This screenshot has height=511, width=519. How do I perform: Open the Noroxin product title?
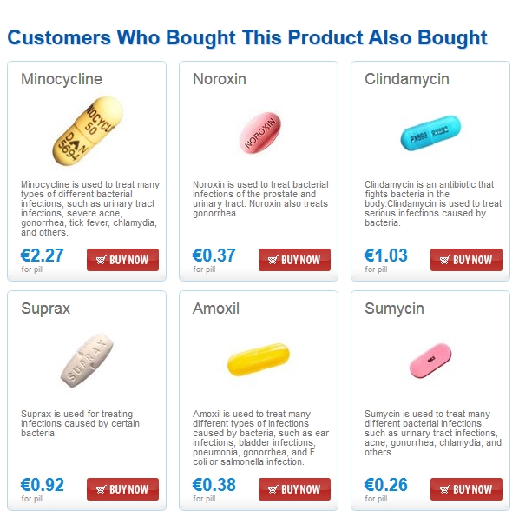pyautogui.click(x=220, y=79)
